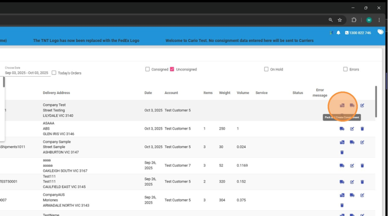Uncheck the Unconsigned filter
Screen dimensions: 388x216
172,70
